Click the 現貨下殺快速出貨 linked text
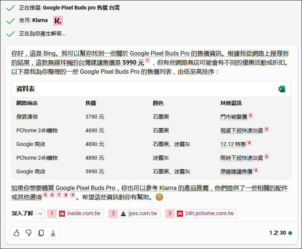The width and height of the screenshot is (302, 249). (x=242, y=130)
